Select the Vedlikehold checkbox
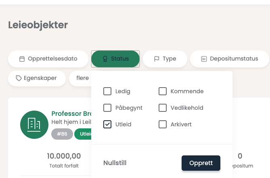Image resolution: width=270 pixels, height=178 pixels. tap(163, 108)
